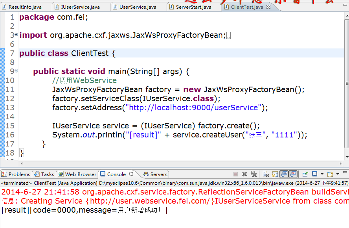Click line number 16 in the gutter
This screenshot has height=228, width=349.
(10, 135)
